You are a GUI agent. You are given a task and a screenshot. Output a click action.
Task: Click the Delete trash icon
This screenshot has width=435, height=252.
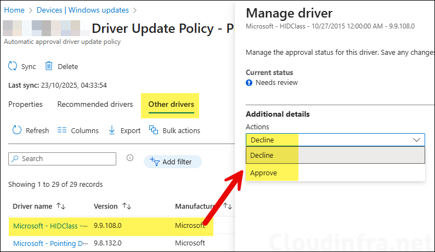[x=49, y=66]
